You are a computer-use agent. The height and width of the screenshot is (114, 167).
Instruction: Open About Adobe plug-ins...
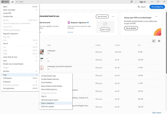[x=56, y=89]
